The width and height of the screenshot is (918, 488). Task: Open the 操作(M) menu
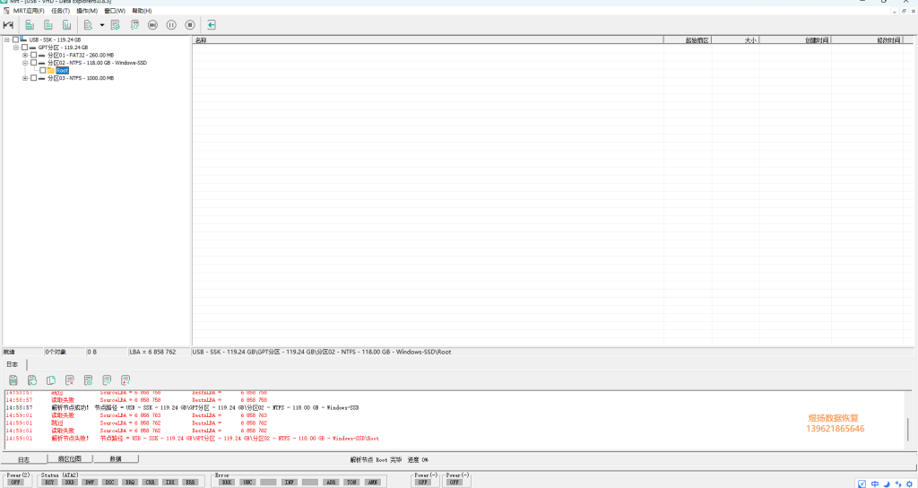tap(87, 11)
